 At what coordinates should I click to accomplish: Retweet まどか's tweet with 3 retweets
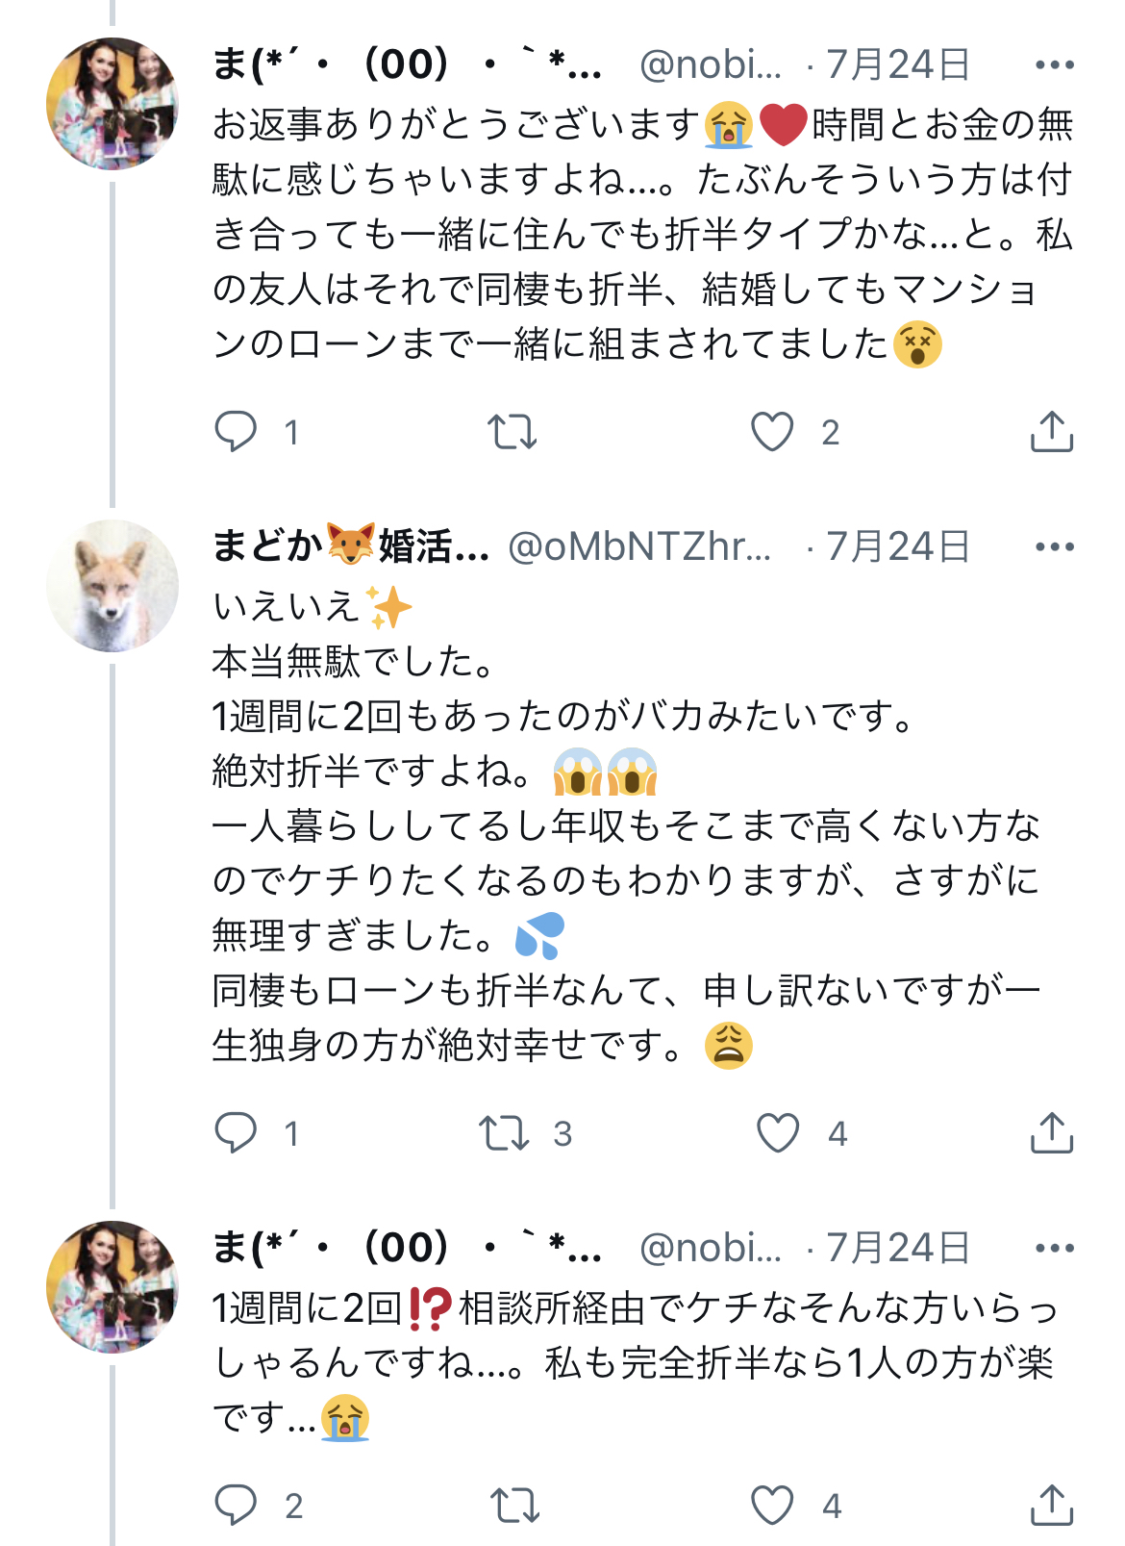506,1132
